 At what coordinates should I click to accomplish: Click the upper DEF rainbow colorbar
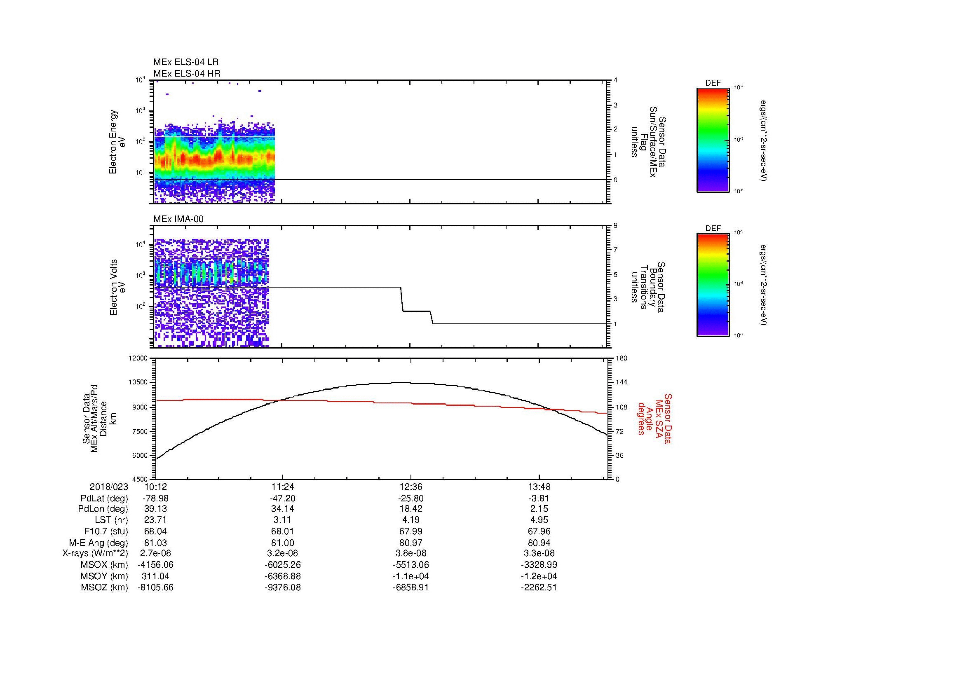click(x=713, y=140)
